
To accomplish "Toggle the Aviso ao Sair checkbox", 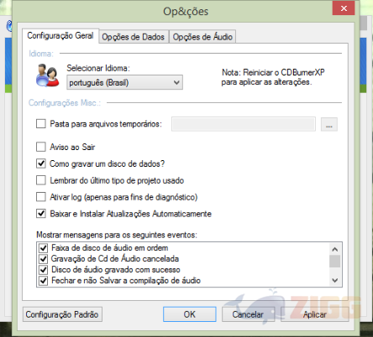I will [x=41, y=147].
